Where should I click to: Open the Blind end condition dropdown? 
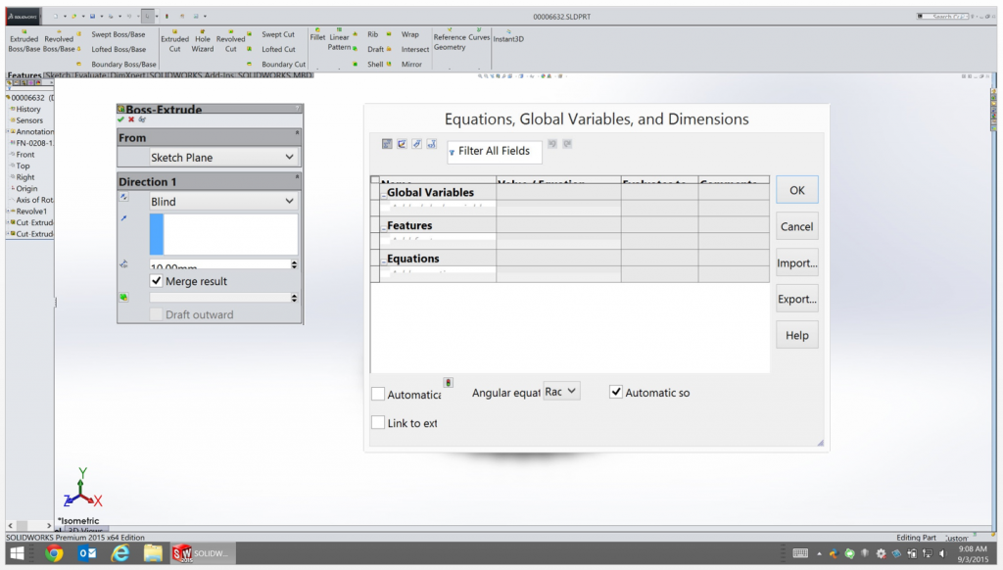(x=223, y=201)
